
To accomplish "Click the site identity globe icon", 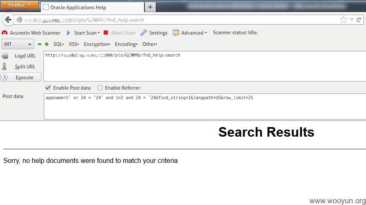I will [20, 20].
